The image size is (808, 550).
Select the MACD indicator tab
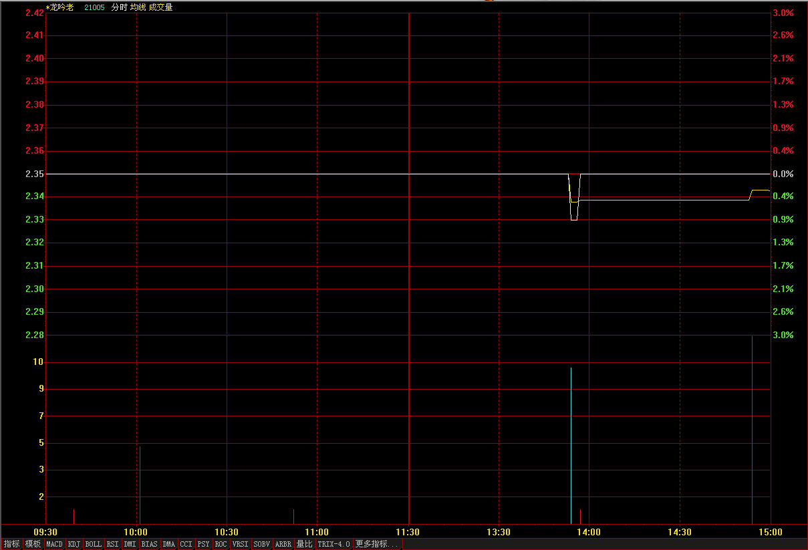(54, 544)
